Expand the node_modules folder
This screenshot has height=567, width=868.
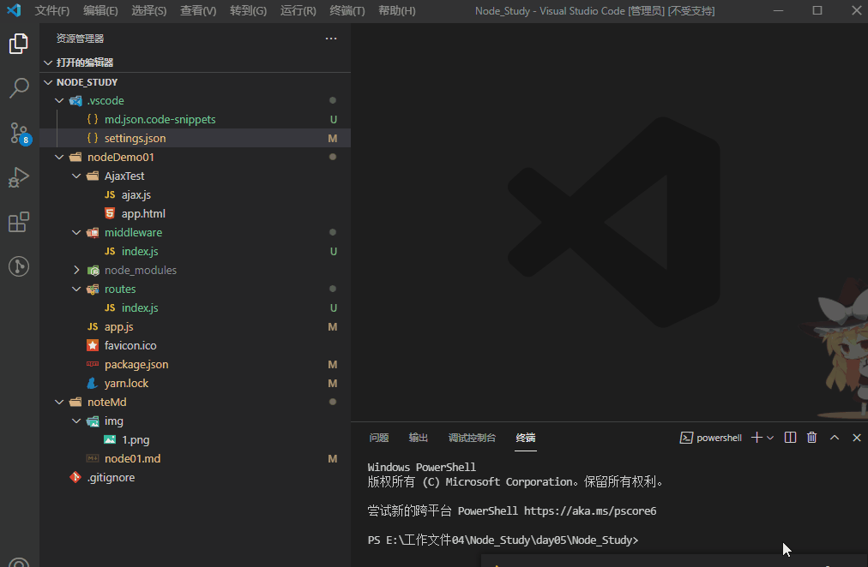(x=76, y=271)
